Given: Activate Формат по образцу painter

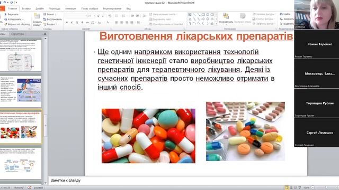Looking at the screenshot, I should coord(17,24).
